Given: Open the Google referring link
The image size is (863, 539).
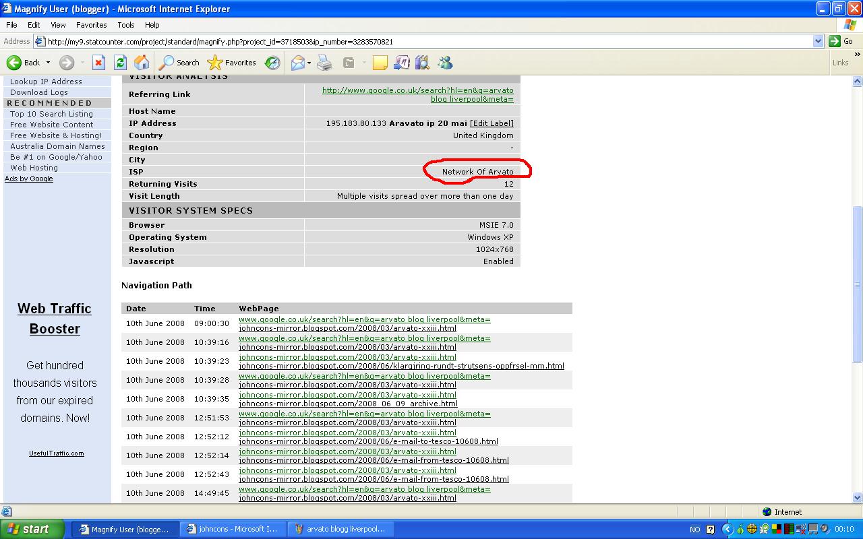Looking at the screenshot, I should [418, 95].
